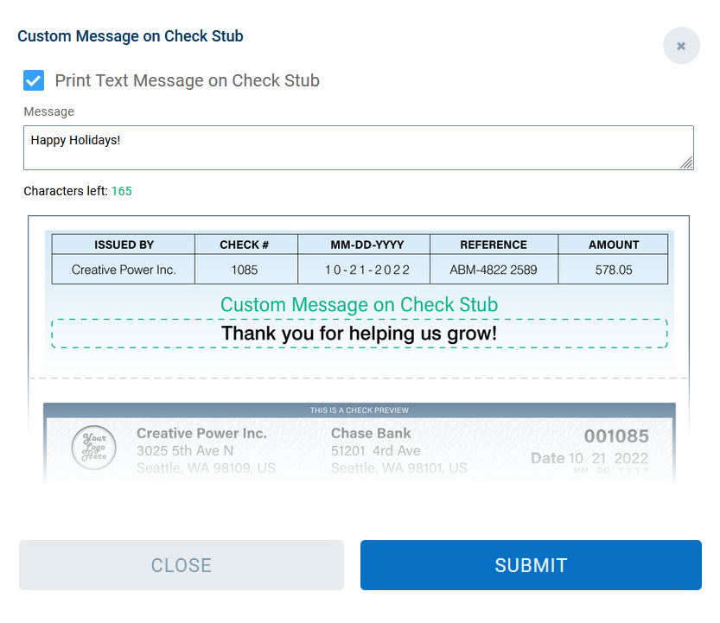Click the green 'Custom Message on Check Stub' heading
The height and width of the screenshot is (623, 720).
(359, 305)
